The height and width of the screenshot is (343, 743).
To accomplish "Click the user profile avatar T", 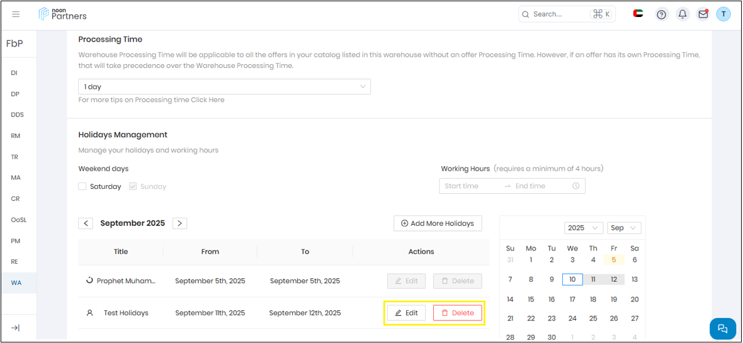I will (x=723, y=14).
